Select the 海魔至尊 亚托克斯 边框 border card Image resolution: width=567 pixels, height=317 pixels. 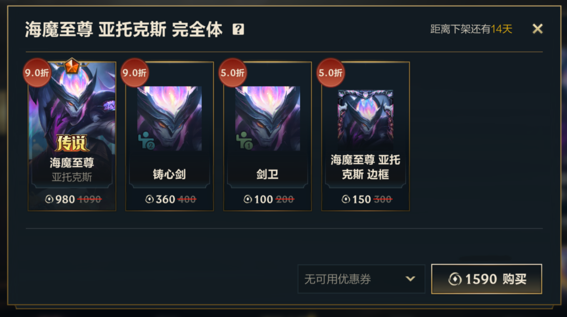click(365, 136)
